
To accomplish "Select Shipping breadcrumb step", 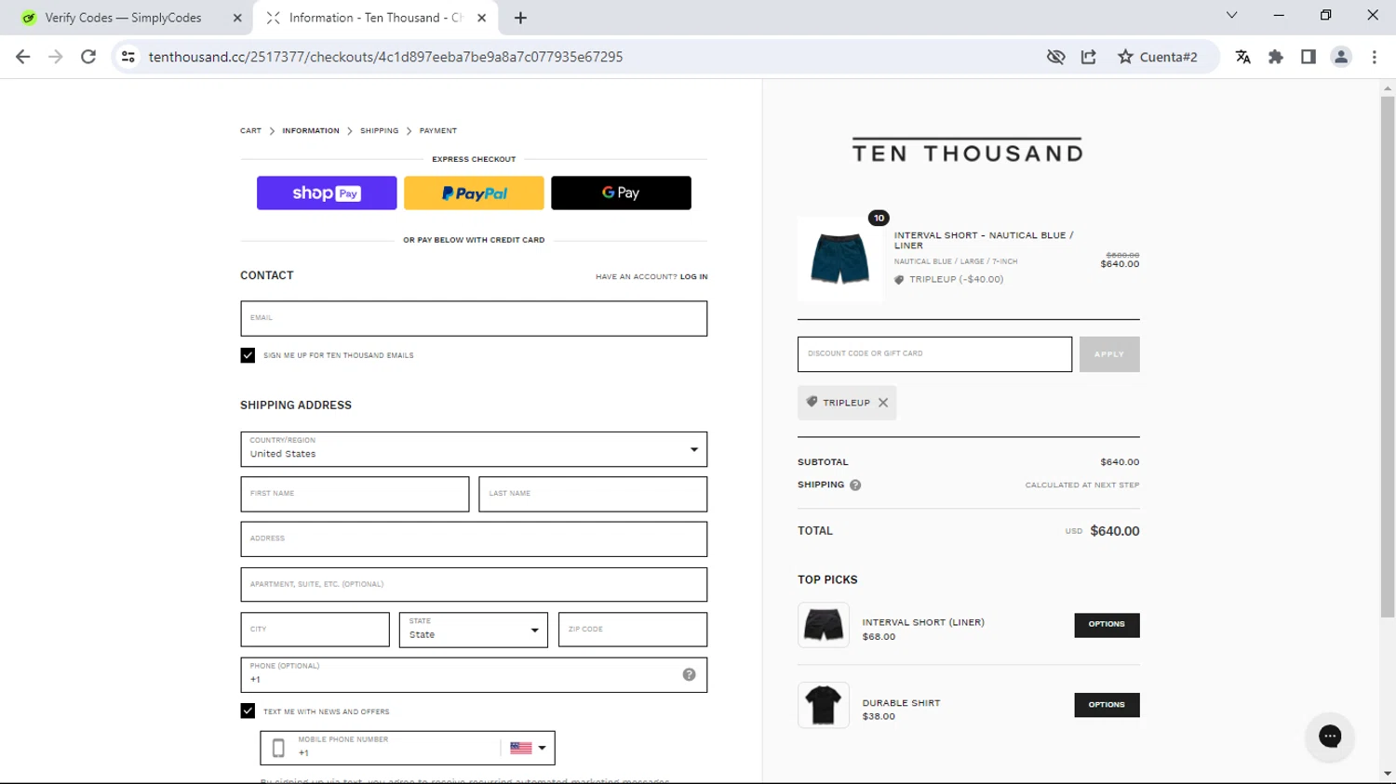I will click(380, 131).
